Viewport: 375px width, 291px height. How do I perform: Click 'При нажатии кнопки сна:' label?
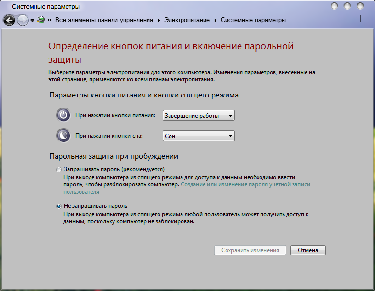click(109, 136)
